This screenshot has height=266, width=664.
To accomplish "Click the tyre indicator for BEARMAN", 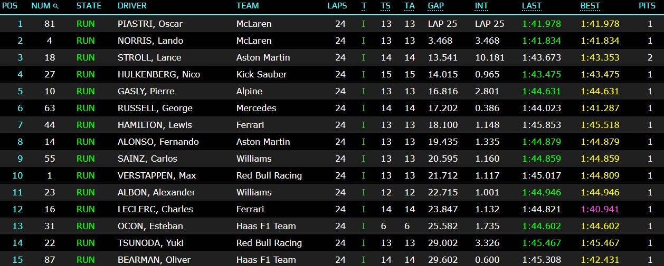I will (x=363, y=260).
